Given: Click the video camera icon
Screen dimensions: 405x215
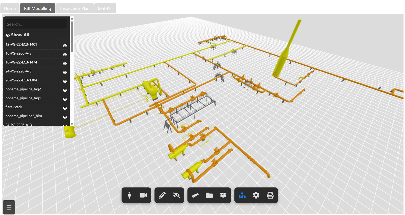Looking at the screenshot, I should (143, 195).
